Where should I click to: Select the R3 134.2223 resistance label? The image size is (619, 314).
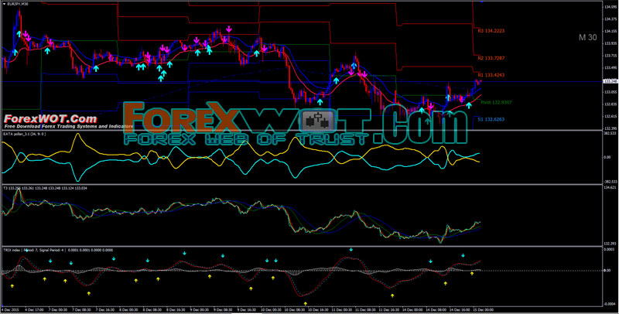[493, 31]
